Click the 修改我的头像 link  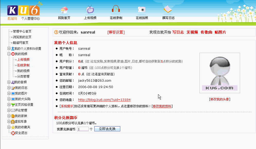coord(220,99)
